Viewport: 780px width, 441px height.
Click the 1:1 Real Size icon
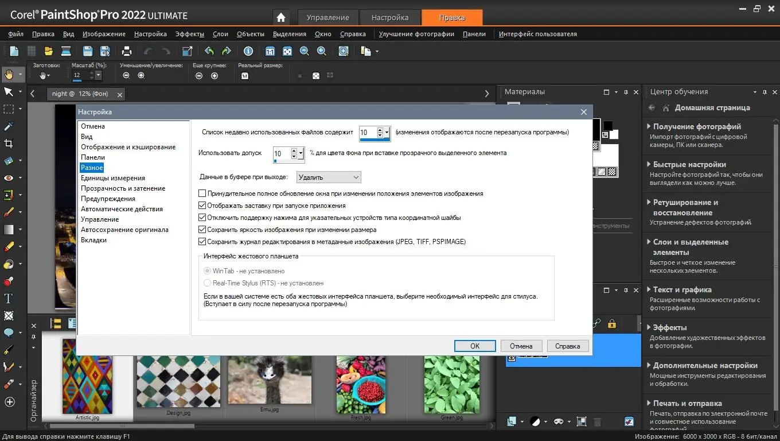pos(270,51)
